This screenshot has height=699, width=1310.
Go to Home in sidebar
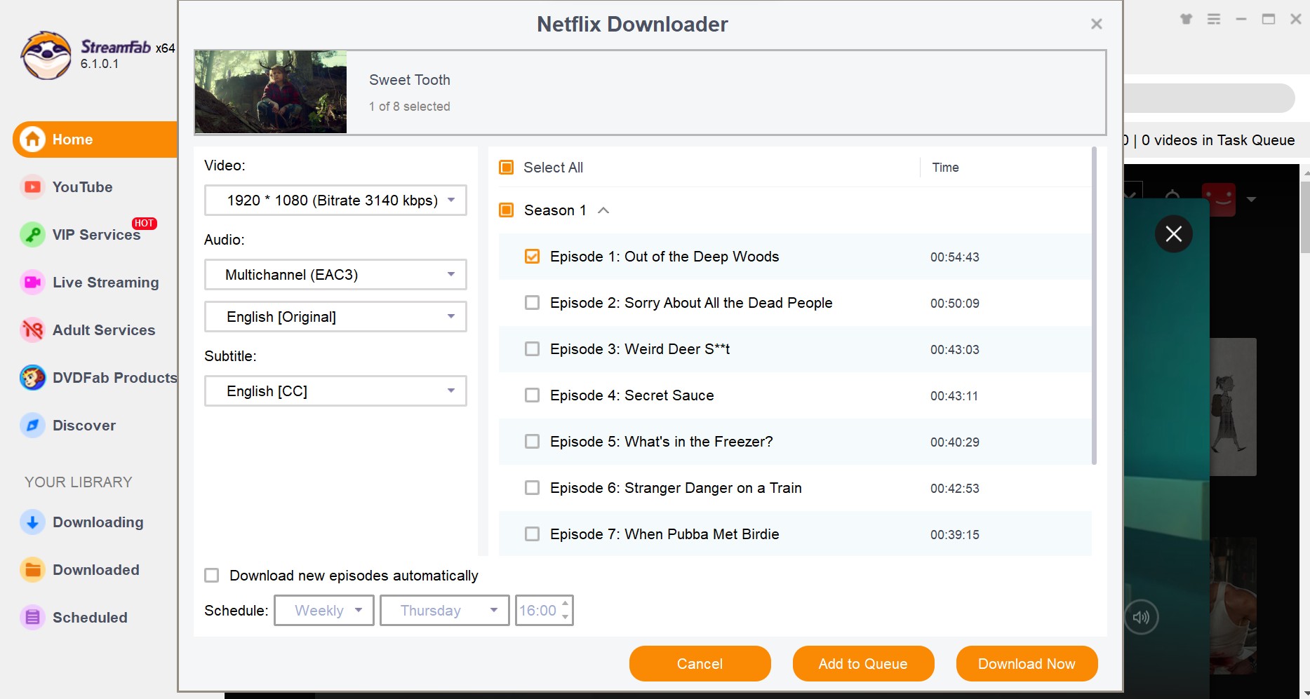(95, 140)
